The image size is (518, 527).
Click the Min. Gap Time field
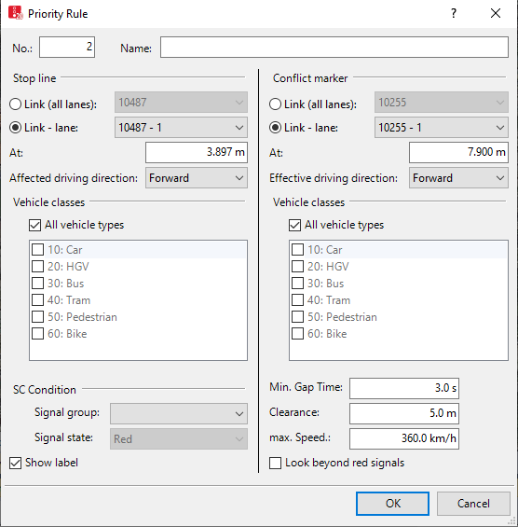click(404, 388)
